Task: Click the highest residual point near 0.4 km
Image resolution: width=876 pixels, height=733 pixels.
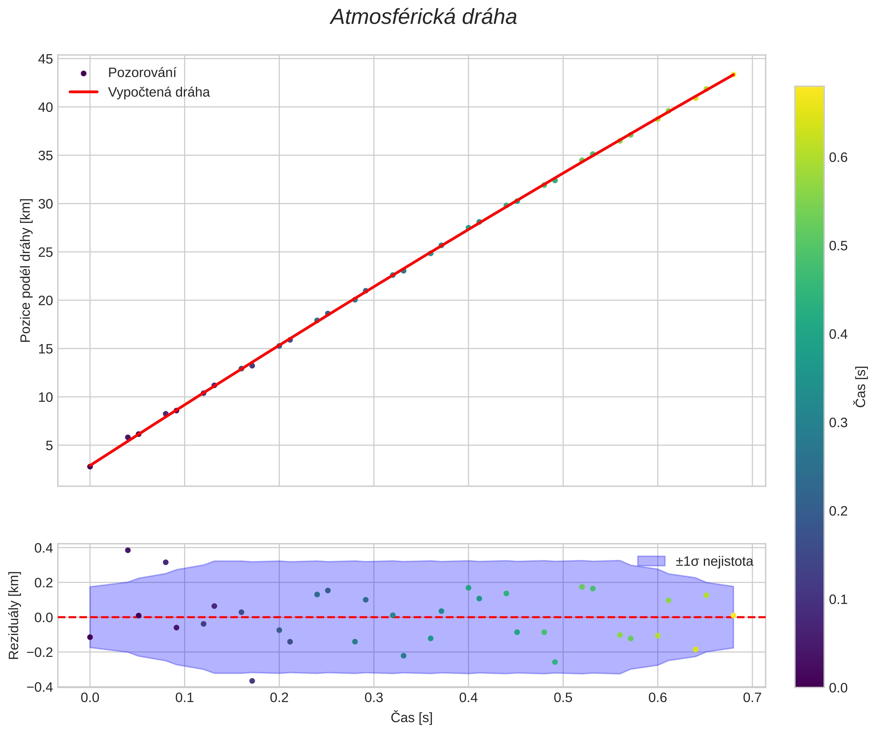Action: click(128, 550)
